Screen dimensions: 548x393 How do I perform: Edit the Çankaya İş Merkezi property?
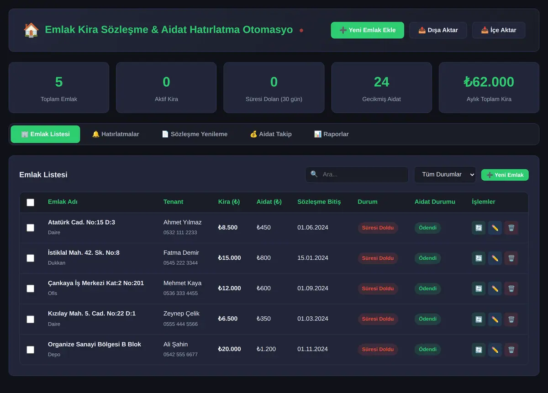pos(495,288)
